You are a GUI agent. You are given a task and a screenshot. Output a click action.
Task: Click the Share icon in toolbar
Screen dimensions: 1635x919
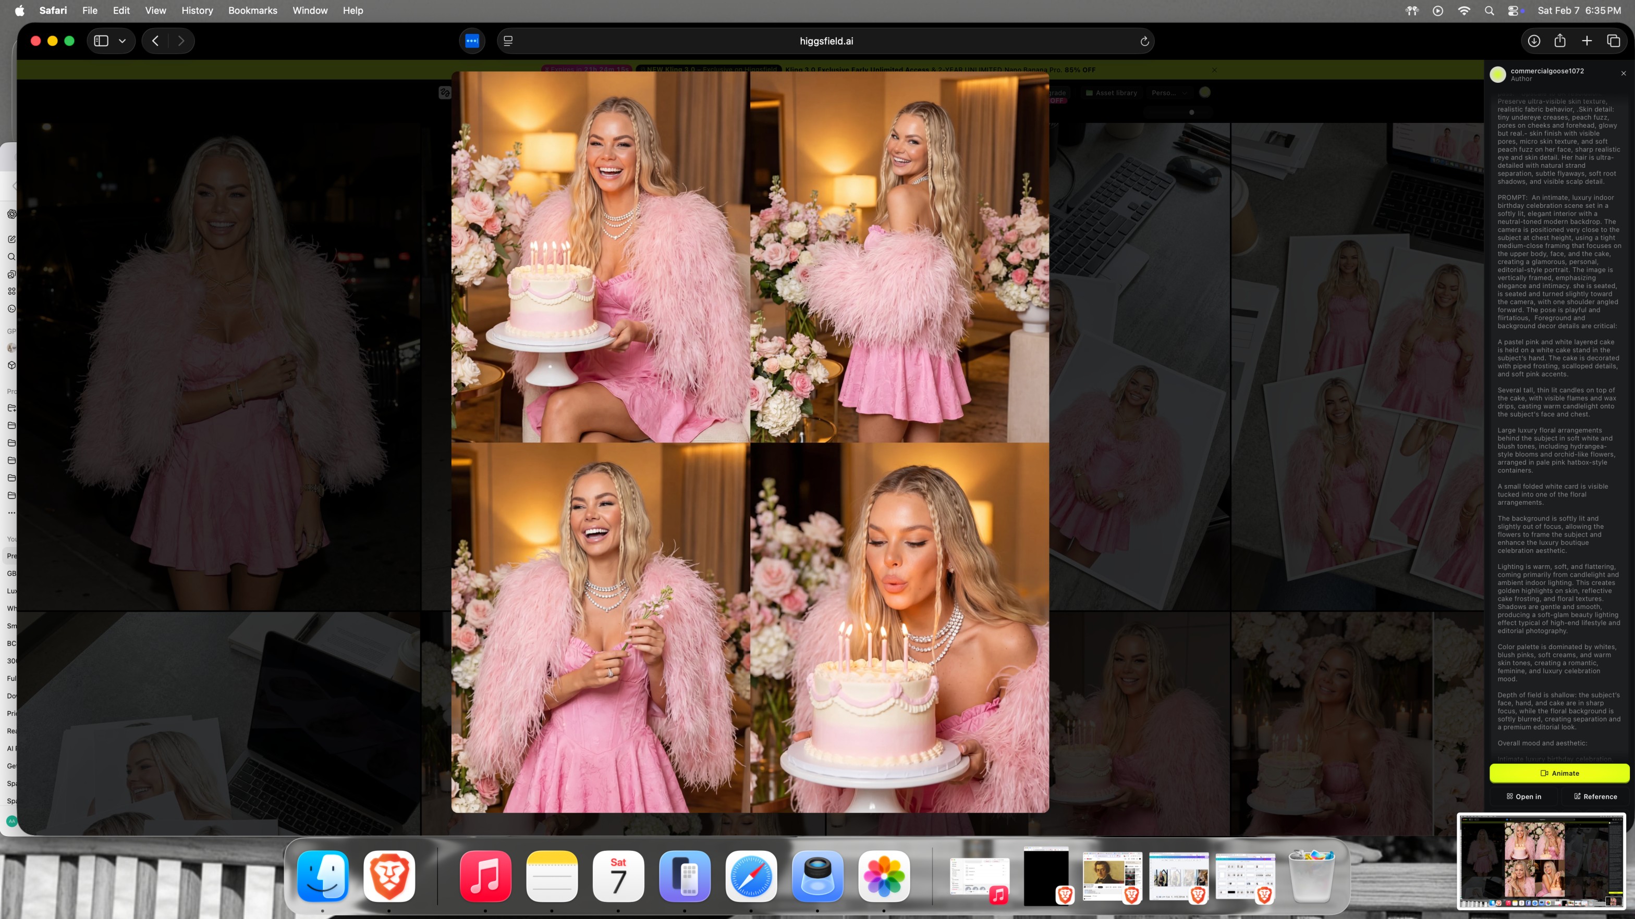click(x=1560, y=41)
